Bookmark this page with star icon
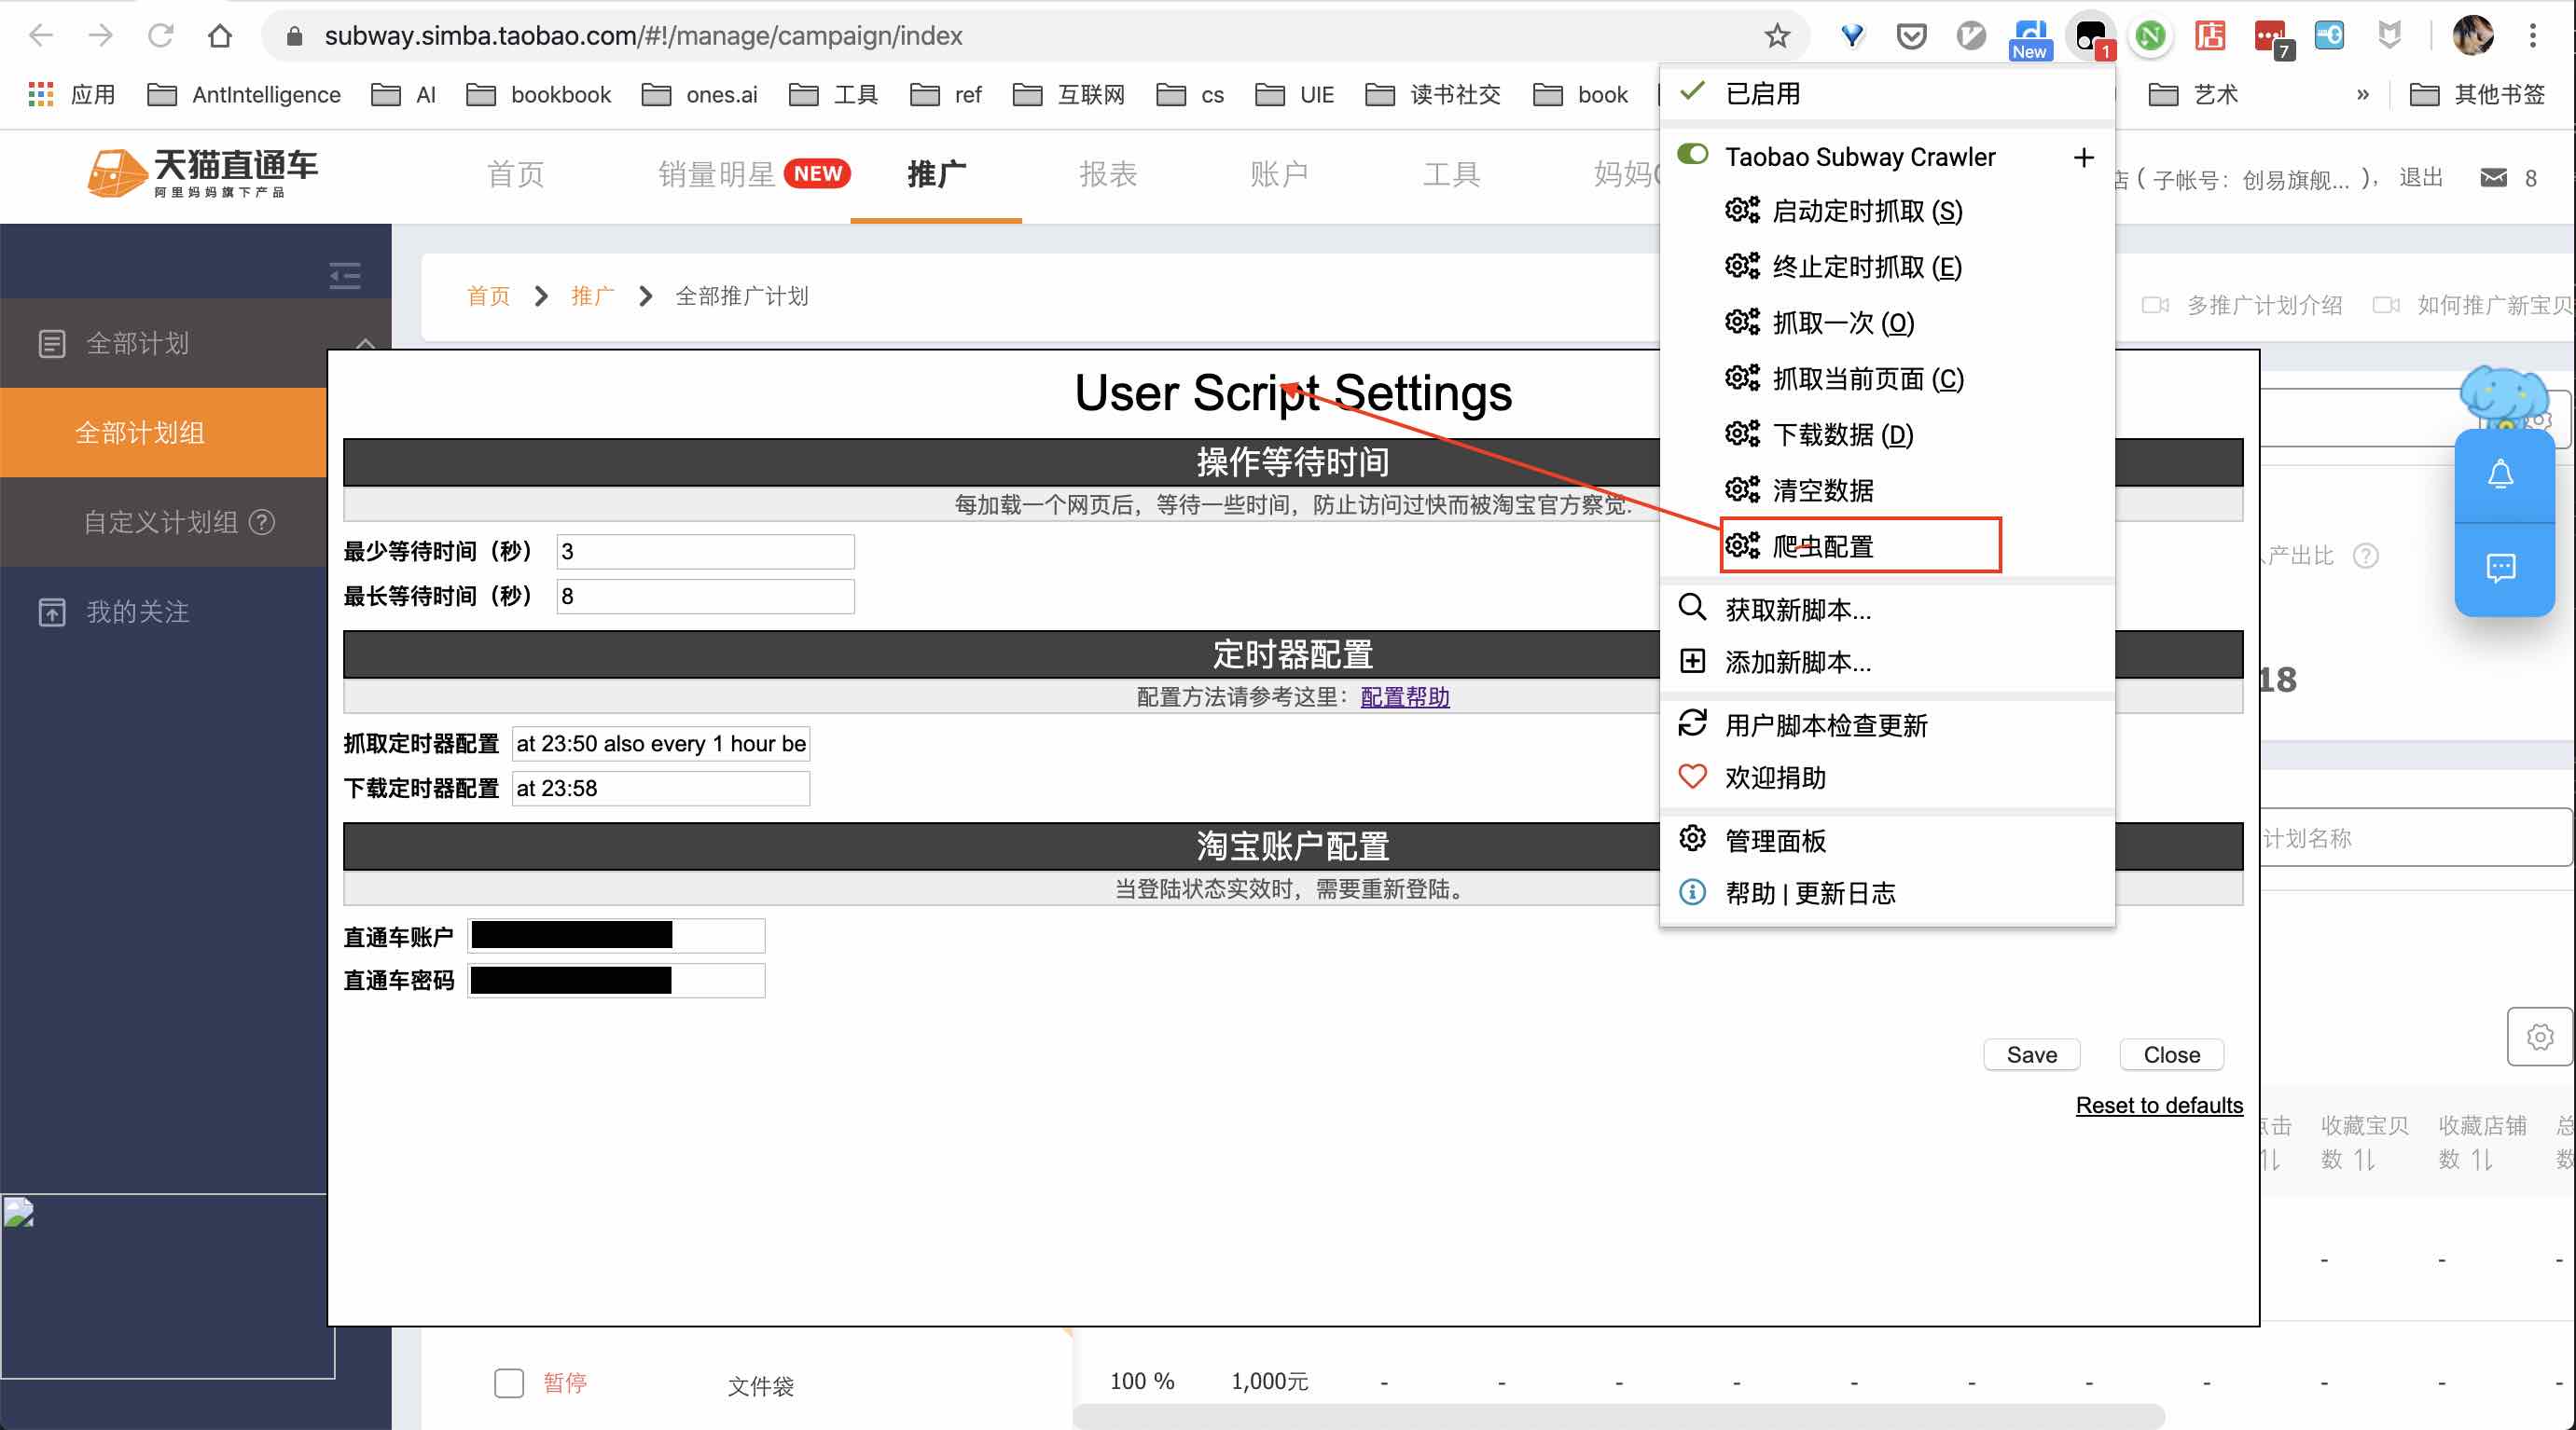Screen dimensions: 2576x1430 point(1776,37)
